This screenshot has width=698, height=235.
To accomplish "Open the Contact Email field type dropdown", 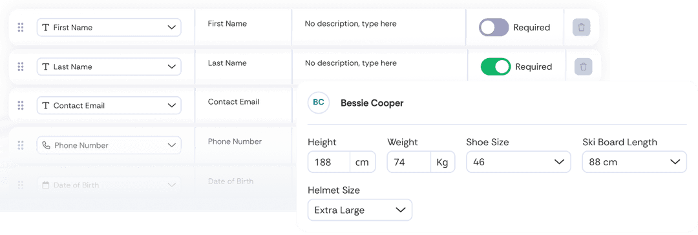I will pyautogui.click(x=109, y=105).
